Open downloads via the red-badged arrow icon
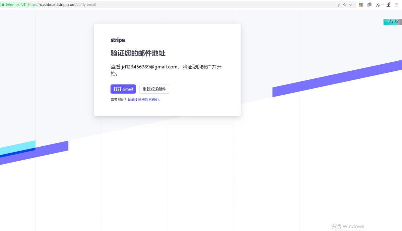The image size is (402, 231). [389, 5]
